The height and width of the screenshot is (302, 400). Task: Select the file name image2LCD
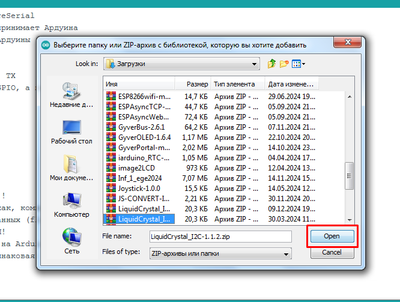click(136, 168)
